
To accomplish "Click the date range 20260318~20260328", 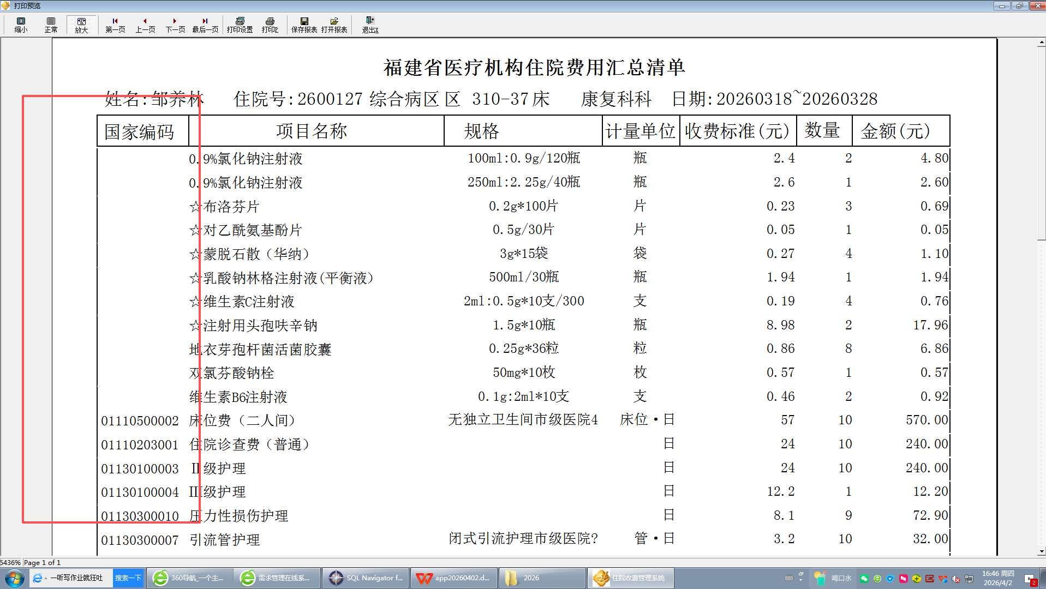I will pos(797,98).
